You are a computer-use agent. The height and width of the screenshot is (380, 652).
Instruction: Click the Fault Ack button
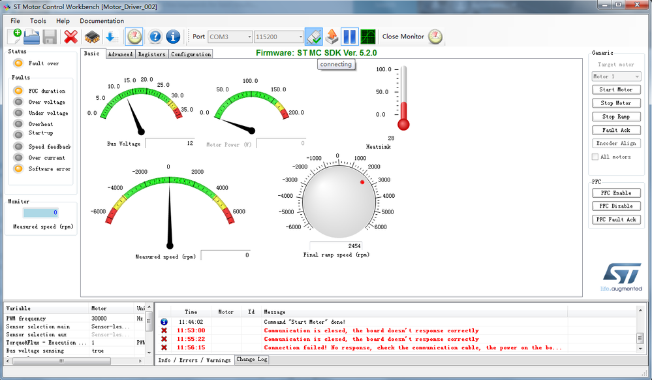[616, 131]
